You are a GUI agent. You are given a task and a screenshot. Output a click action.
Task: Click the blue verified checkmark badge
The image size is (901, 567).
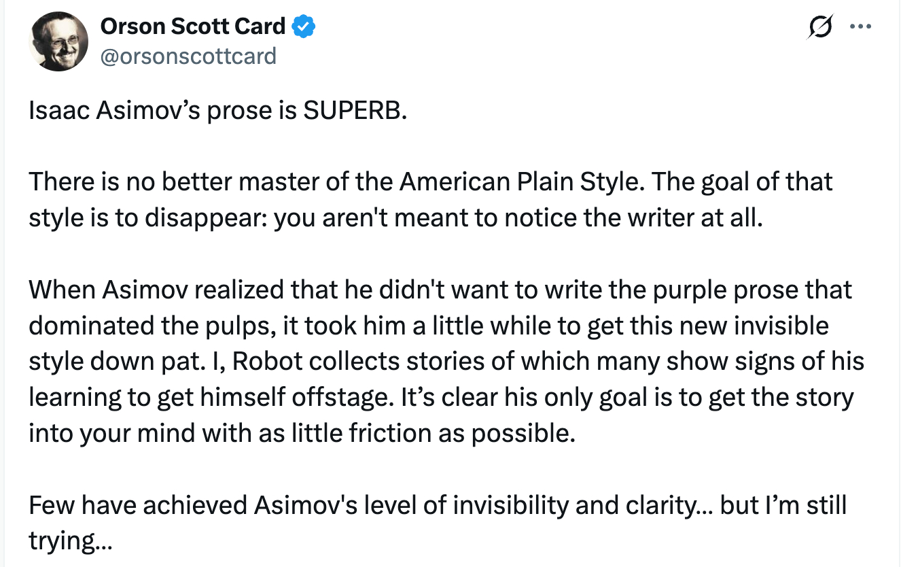(303, 27)
